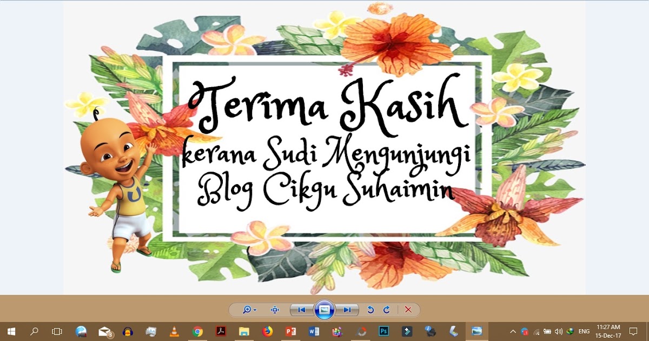Switch to active Photo Viewer taskbar icon
Screen dimensions: 649x341
pos(477,331)
